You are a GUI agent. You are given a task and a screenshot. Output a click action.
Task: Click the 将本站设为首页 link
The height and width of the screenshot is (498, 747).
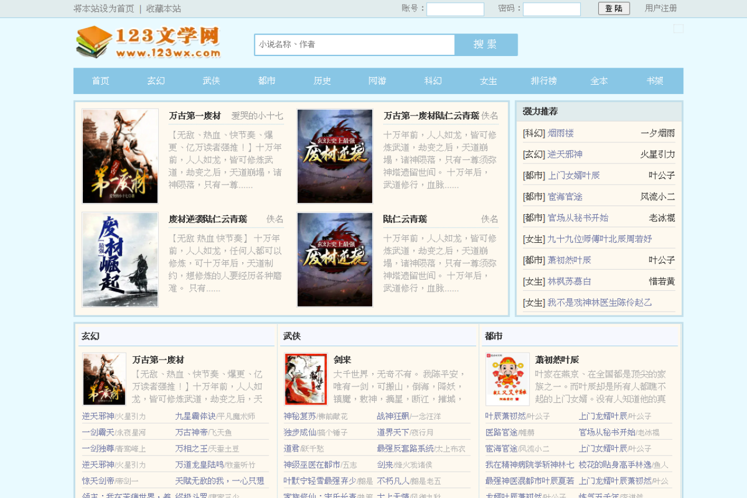click(x=104, y=9)
